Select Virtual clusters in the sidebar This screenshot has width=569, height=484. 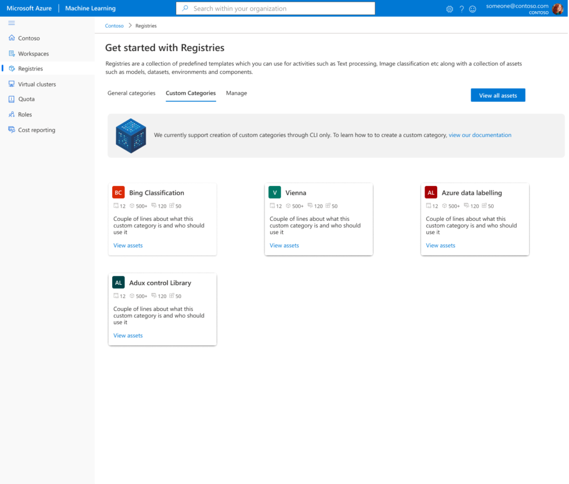(x=36, y=84)
